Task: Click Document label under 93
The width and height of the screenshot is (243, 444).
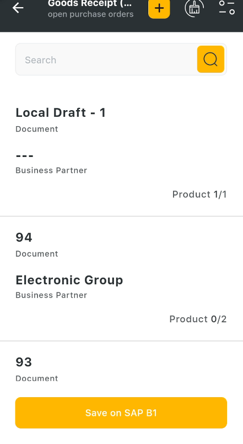Action: tap(37, 378)
